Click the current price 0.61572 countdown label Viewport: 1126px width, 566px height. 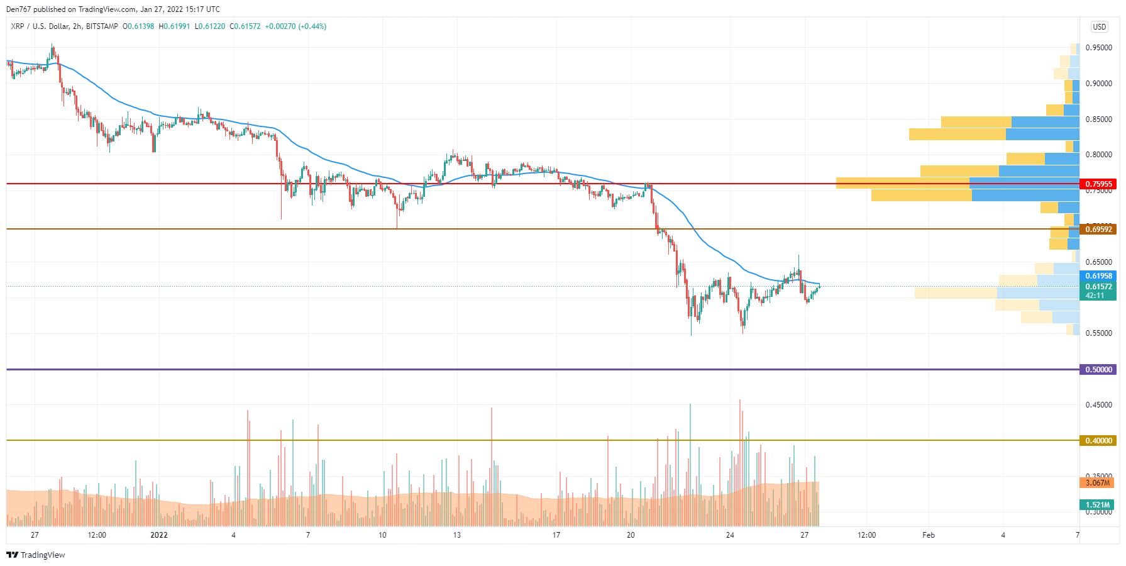pos(1098,291)
